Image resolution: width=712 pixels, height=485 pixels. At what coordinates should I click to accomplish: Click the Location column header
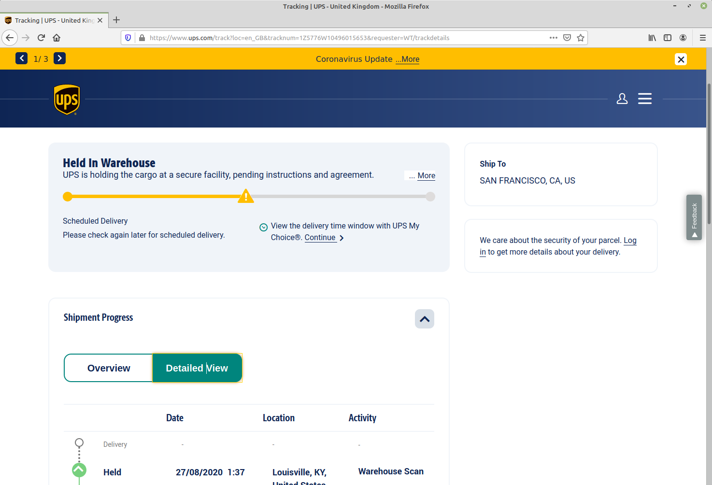(279, 418)
